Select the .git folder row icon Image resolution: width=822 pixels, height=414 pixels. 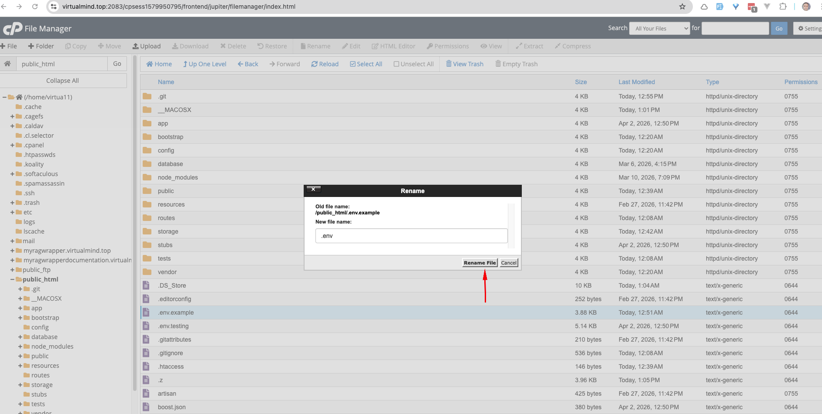[x=147, y=96]
